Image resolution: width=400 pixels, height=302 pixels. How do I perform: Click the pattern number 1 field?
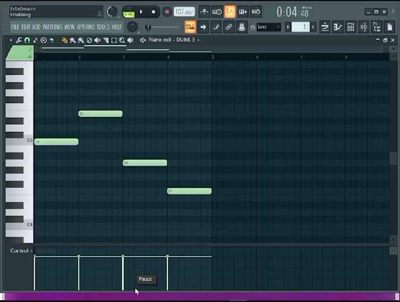[x=301, y=27]
